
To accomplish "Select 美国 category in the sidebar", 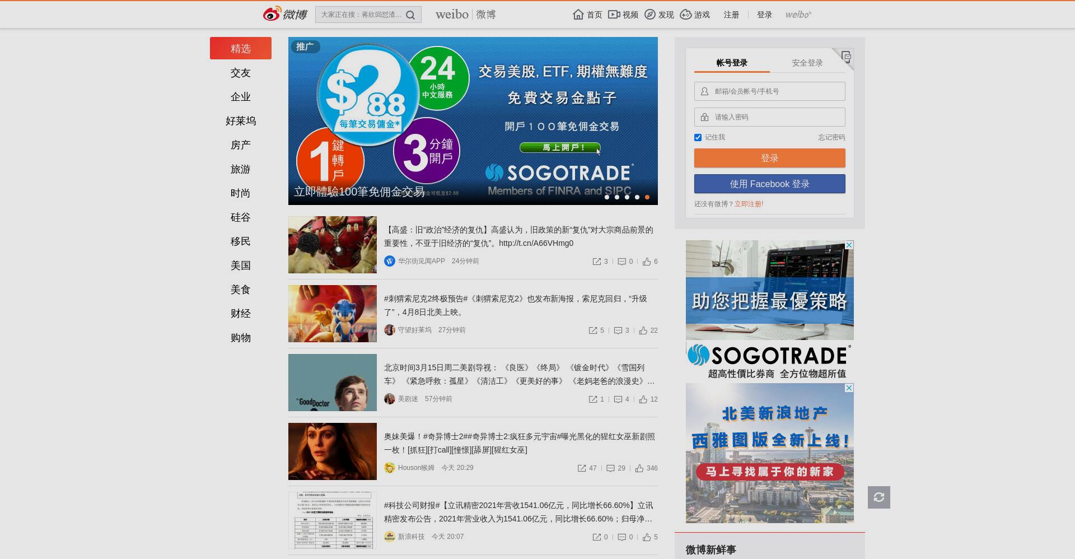I will pos(241,265).
